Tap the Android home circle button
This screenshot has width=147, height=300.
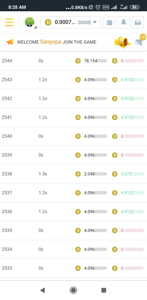tap(73, 290)
